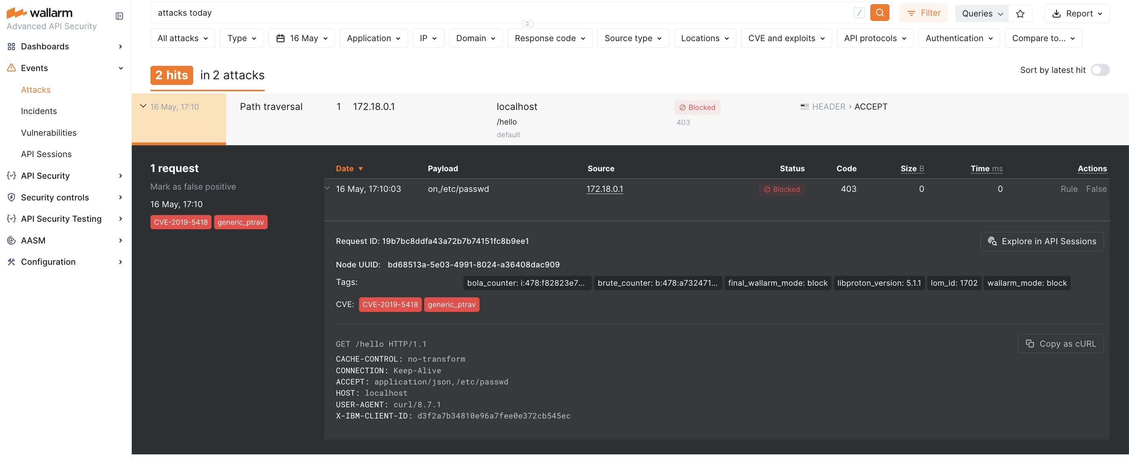Click the Configuration tools icon
Image resolution: width=1129 pixels, height=460 pixels.
[x=11, y=262]
